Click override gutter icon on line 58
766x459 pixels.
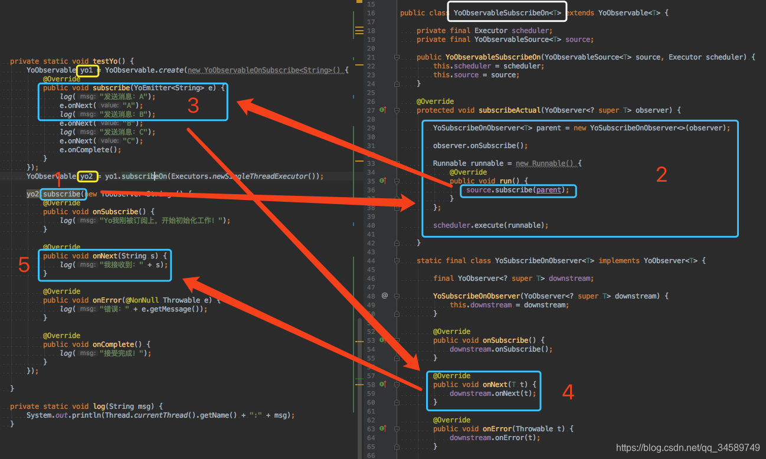pos(382,384)
